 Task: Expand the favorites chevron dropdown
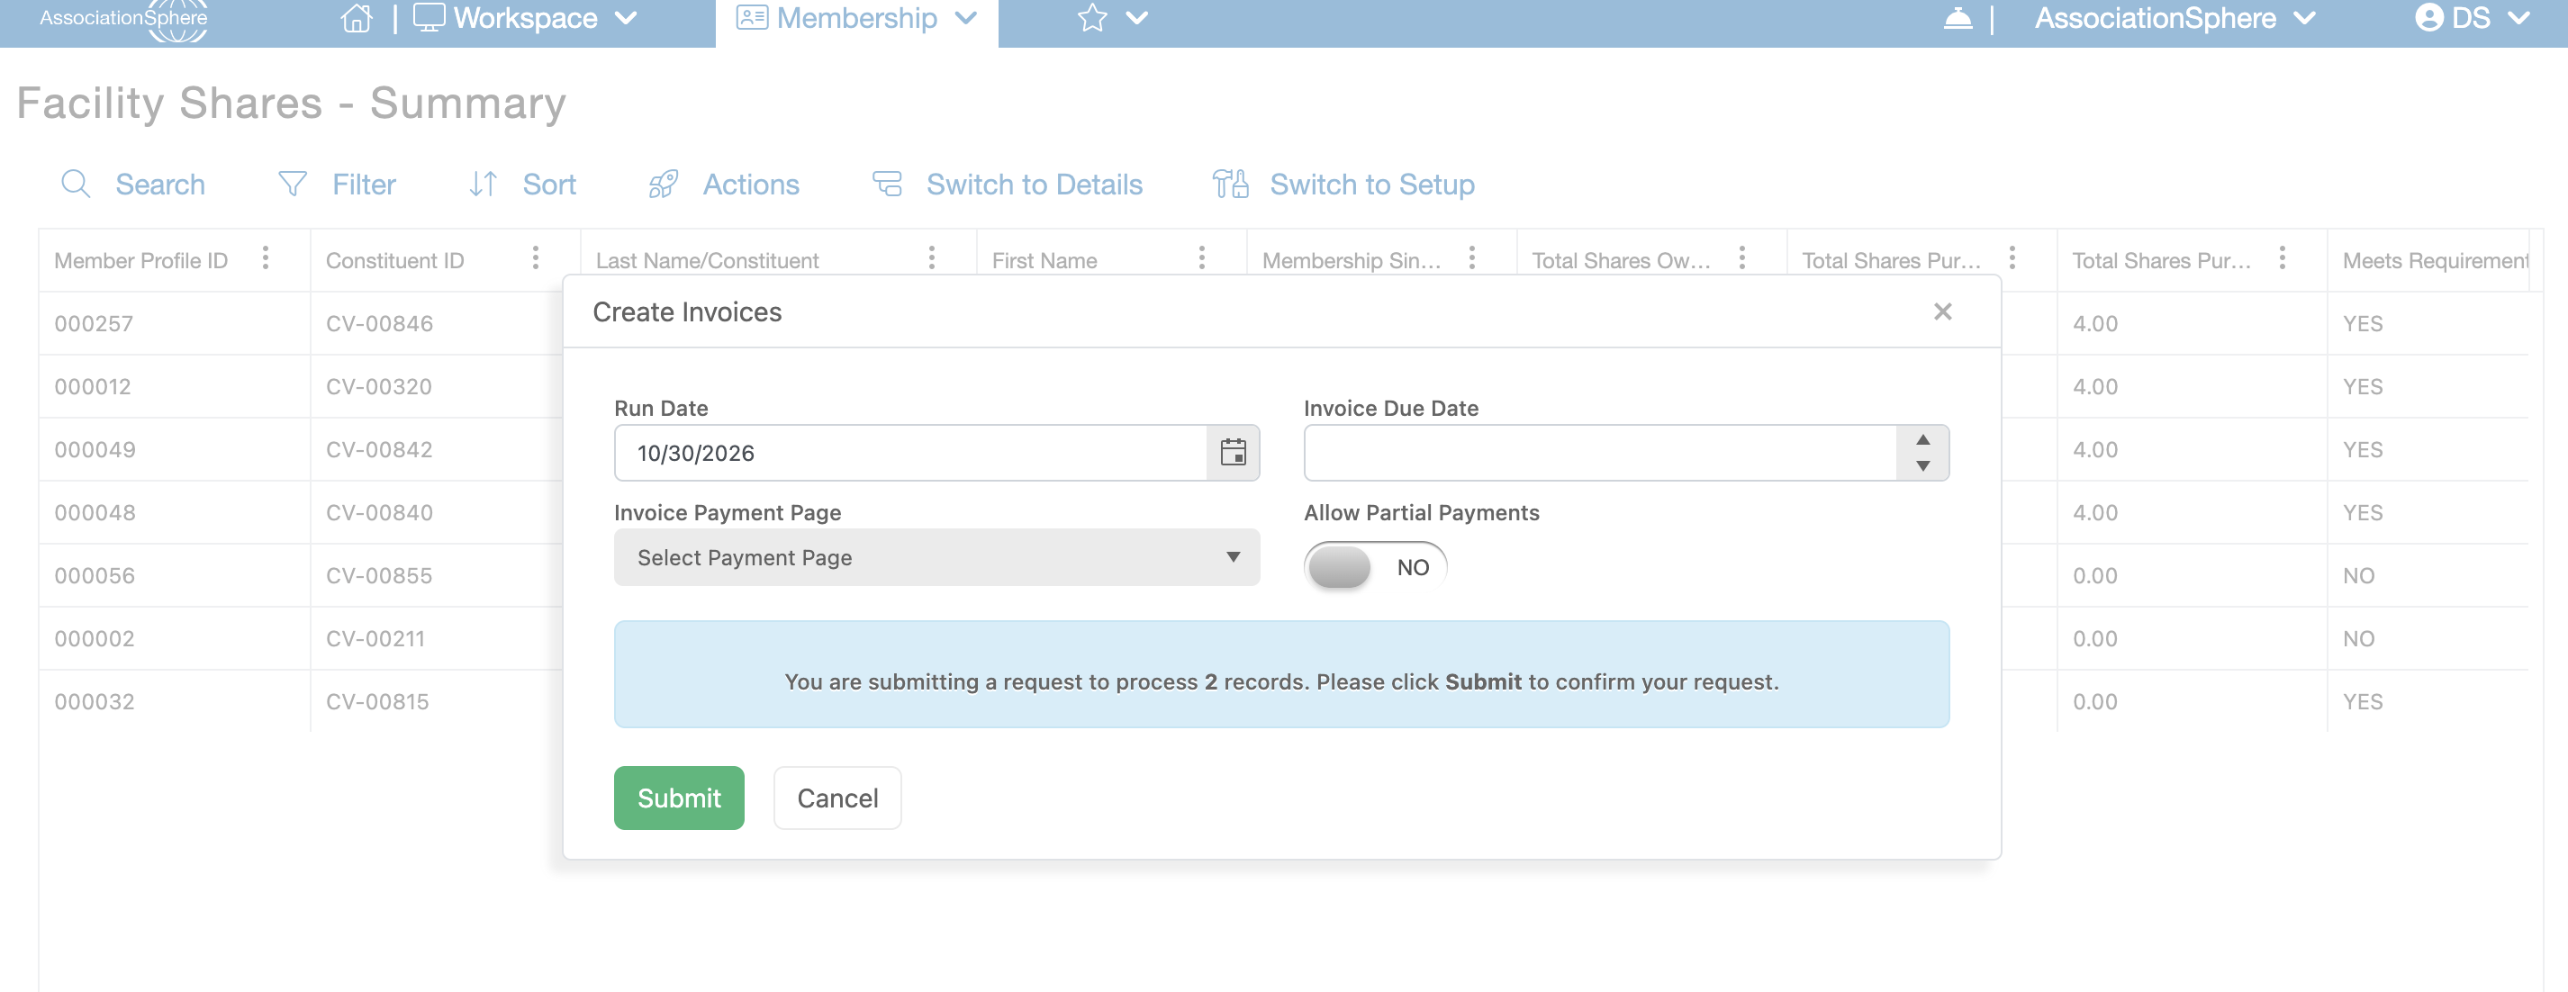[x=1137, y=18]
